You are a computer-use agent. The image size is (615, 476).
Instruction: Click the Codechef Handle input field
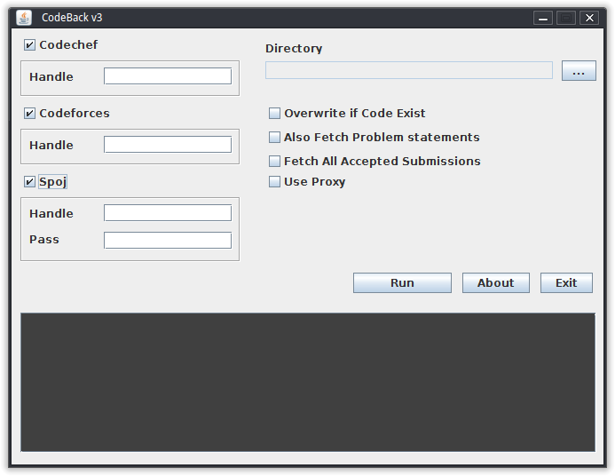[168, 76]
